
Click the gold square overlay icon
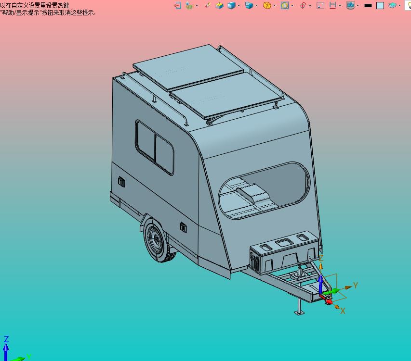tap(285, 5)
